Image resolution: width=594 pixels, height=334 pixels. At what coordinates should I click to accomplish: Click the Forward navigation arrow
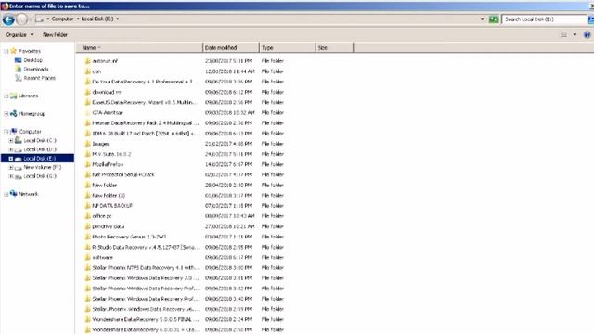[x=22, y=19]
